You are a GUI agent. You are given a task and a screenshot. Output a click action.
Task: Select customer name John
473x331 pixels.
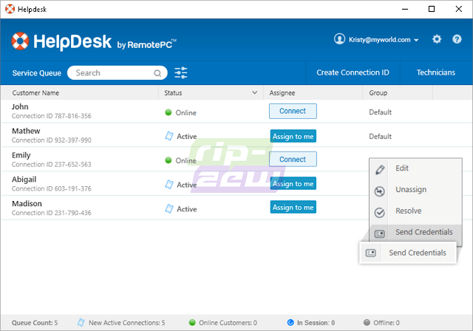tap(20, 106)
